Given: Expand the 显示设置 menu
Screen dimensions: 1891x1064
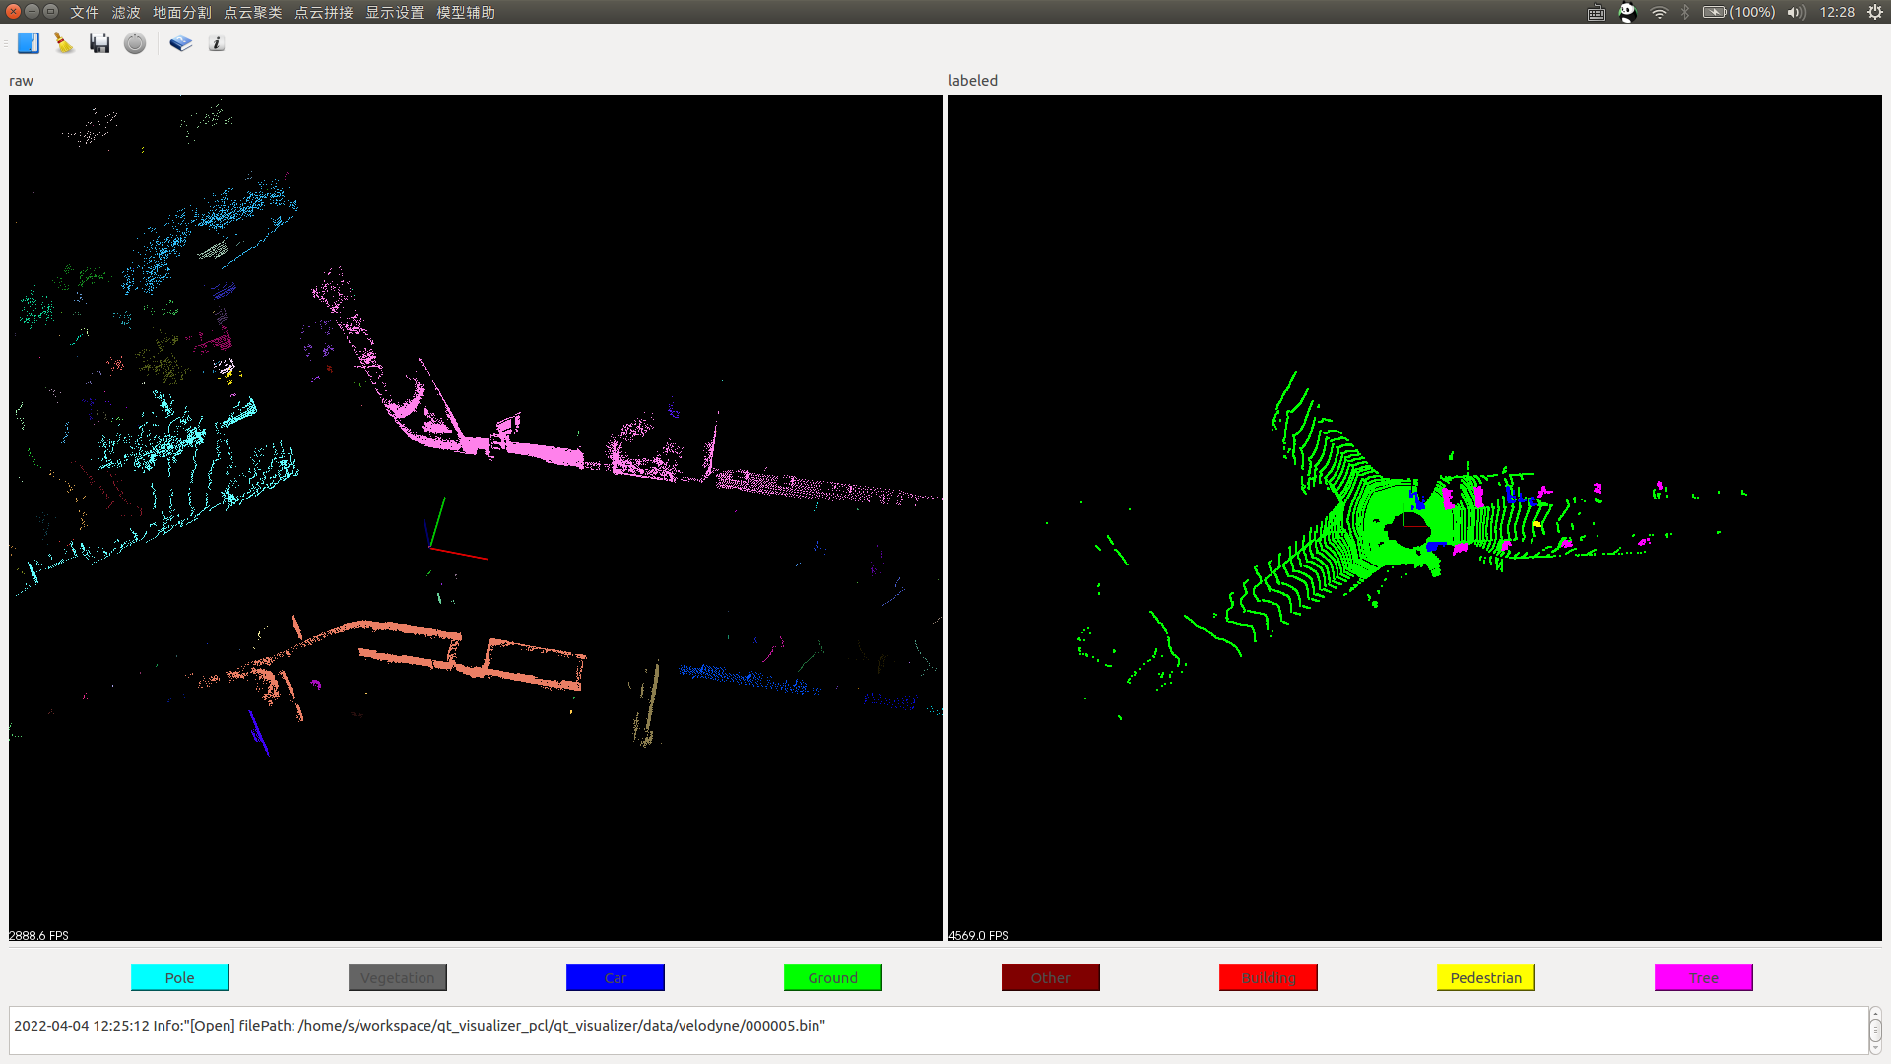Looking at the screenshot, I should [x=395, y=12].
